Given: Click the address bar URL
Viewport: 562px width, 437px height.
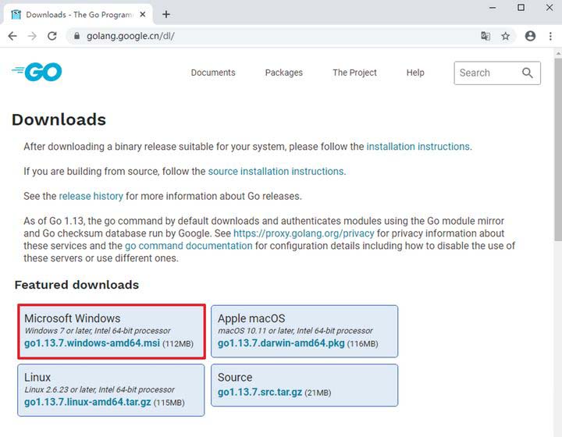Looking at the screenshot, I should [130, 36].
